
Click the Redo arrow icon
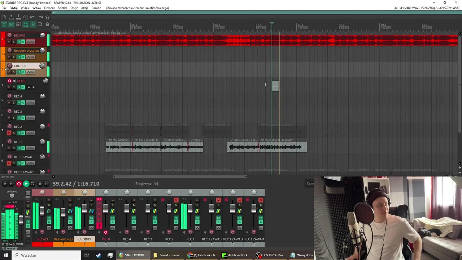click(x=40, y=17)
